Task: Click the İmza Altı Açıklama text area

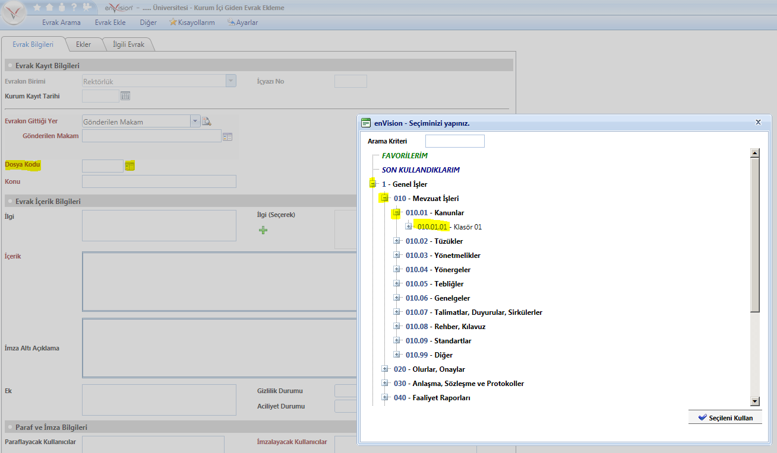Action: click(x=219, y=348)
